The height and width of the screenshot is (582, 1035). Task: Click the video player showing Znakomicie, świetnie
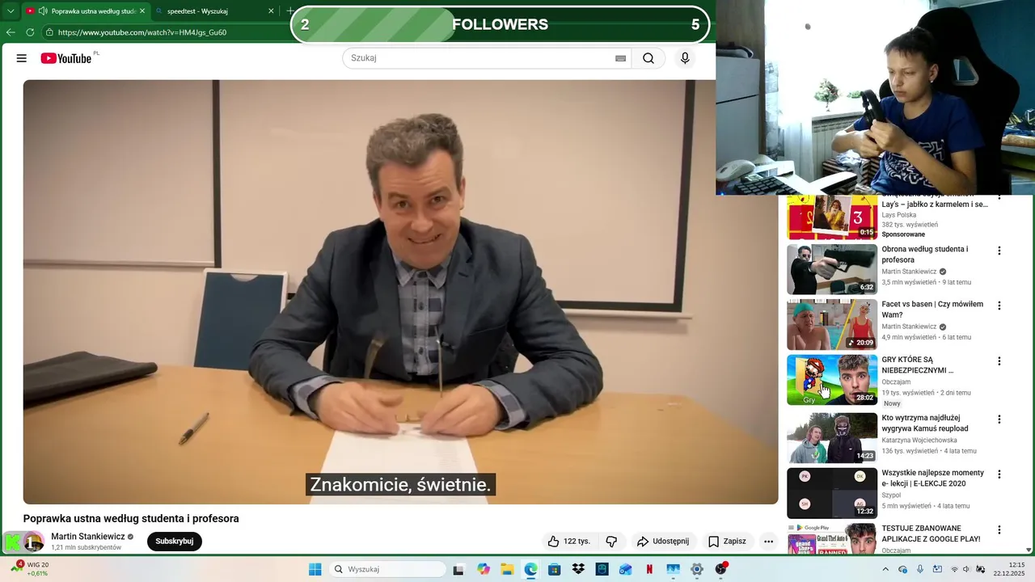point(400,292)
